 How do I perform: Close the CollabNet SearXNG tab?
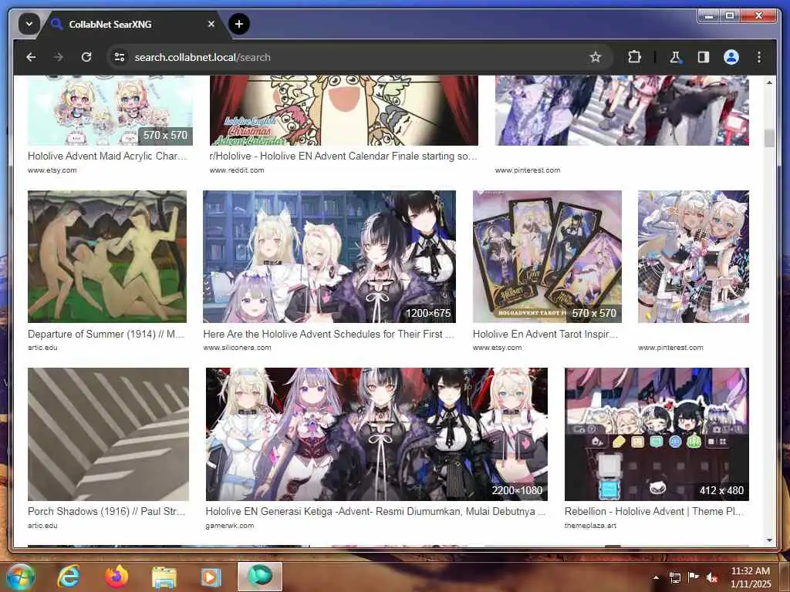211,24
